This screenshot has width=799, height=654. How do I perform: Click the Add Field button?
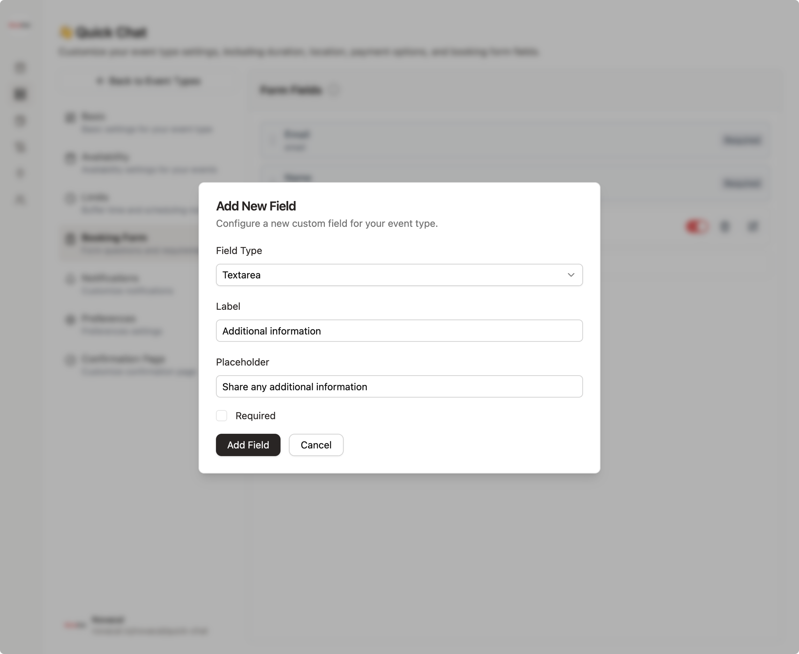[x=248, y=445]
